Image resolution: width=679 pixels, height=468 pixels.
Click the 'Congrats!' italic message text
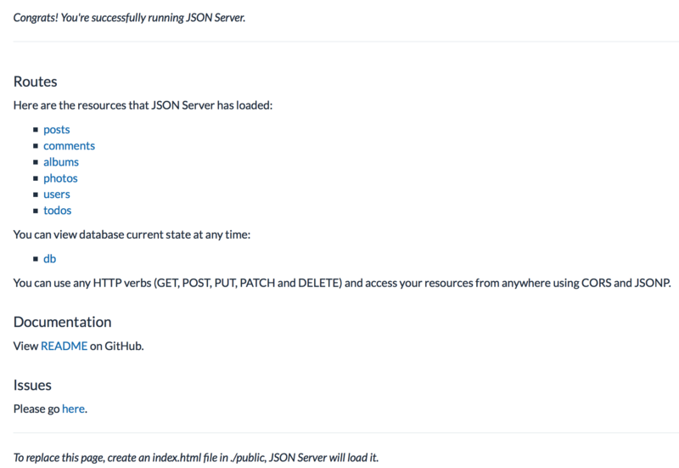(x=129, y=17)
